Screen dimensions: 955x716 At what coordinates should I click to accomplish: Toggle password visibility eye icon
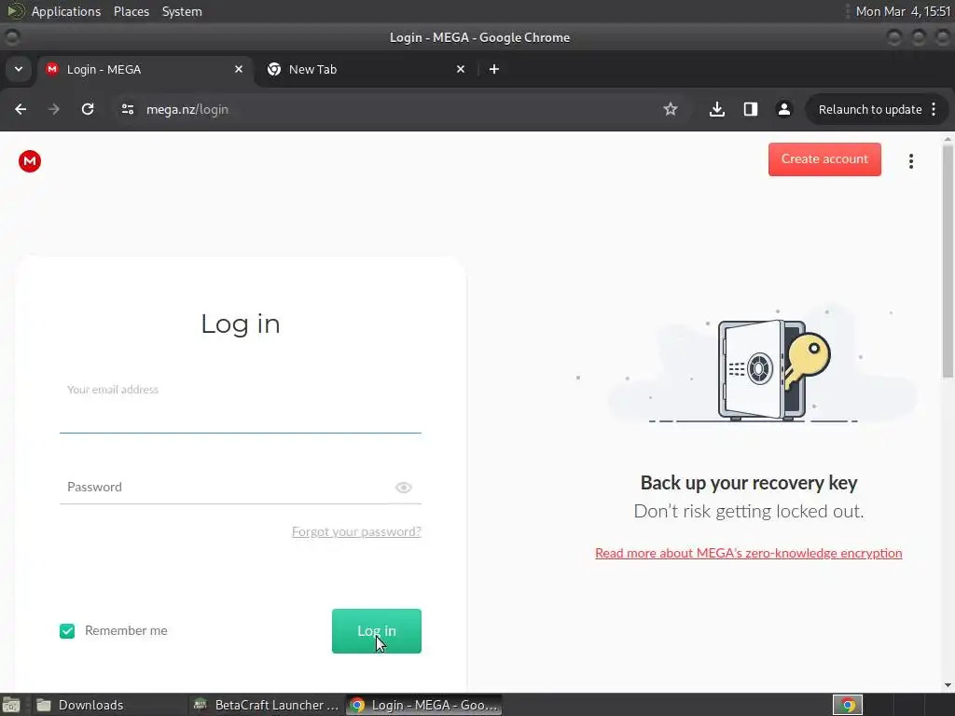pyautogui.click(x=403, y=487)
